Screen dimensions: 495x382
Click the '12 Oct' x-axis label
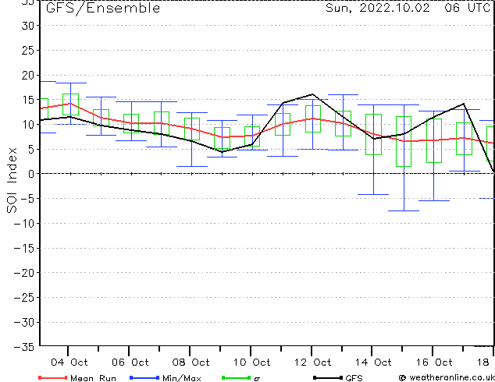point(312,363)
